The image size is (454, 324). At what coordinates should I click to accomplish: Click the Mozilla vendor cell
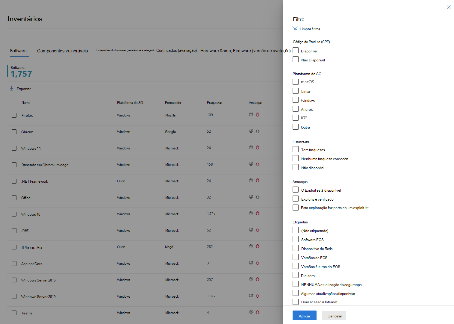170,115
